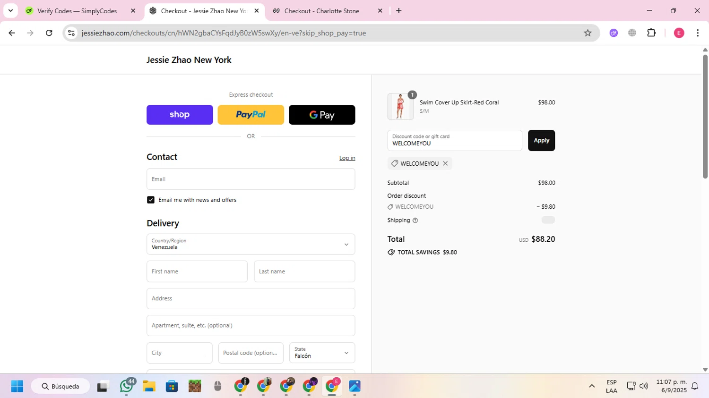Open the mouse app icon on taskbar
The height and width of the screenshot is (398, 709).
pos(217,386)
